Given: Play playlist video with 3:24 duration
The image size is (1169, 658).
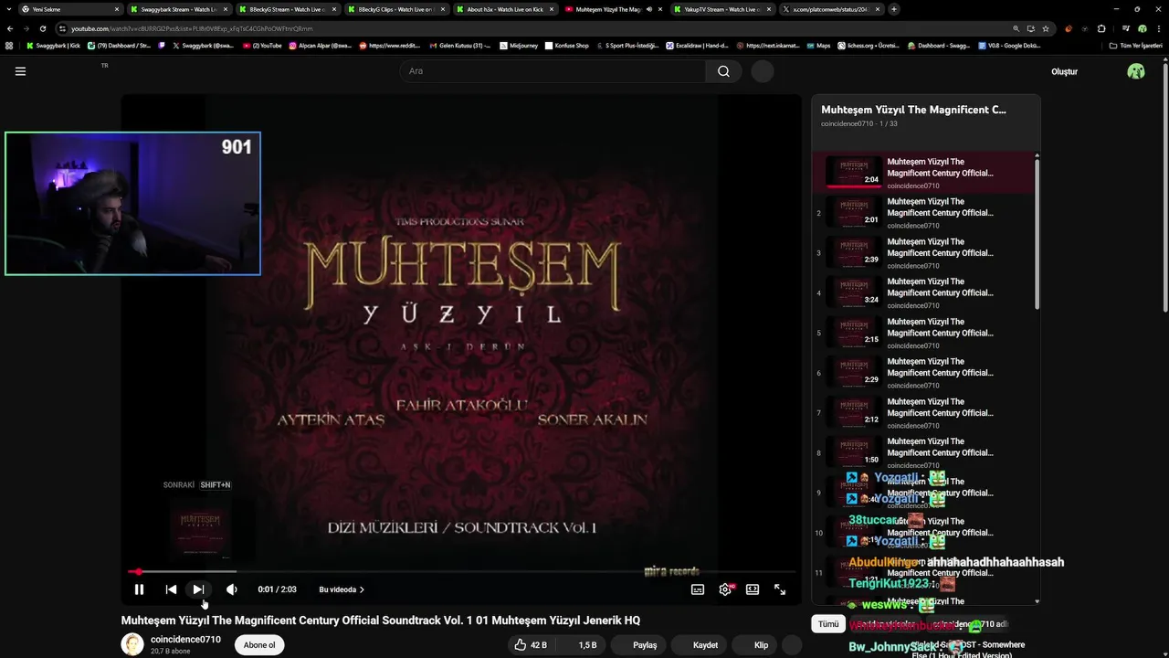Looking at the screenshot, I should click(x=924, y=293).
